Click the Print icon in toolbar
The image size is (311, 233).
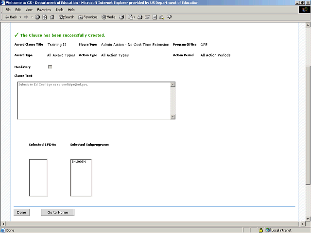[140, 17]
